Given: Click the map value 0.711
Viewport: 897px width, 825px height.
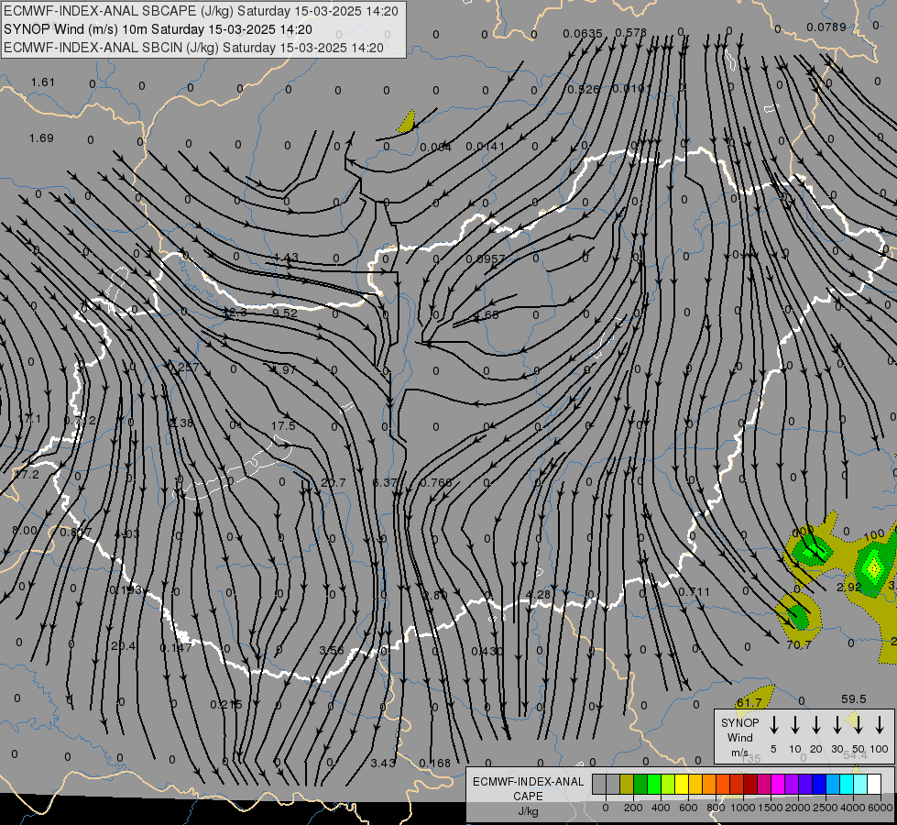Looking at the screenshot, I should pyautogui.click(x=694, y=592).
